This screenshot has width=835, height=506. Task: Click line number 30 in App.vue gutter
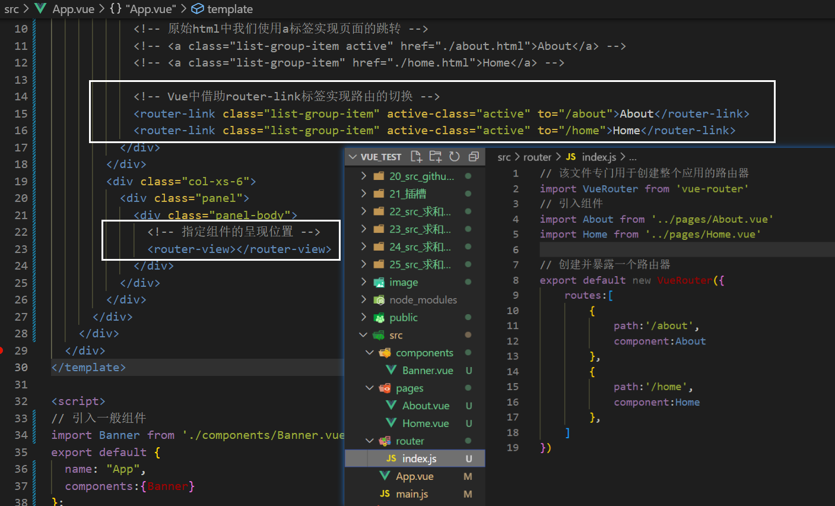[x=21, y=367]
